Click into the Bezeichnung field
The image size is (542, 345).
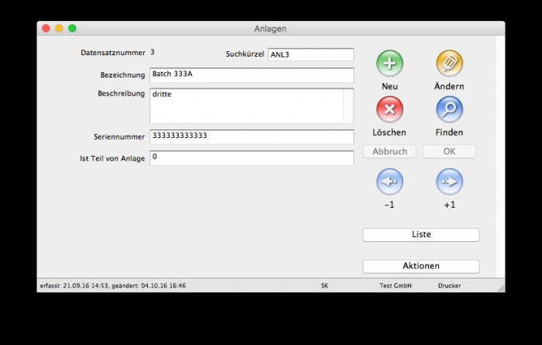(252, 75)
